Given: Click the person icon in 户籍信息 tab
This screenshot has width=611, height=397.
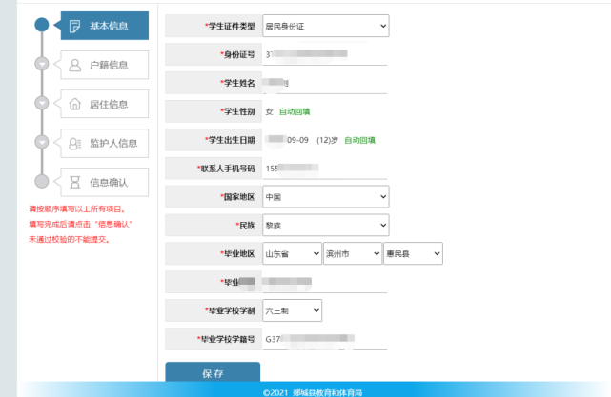Looking at the screenshot, I should pos(74,65).
